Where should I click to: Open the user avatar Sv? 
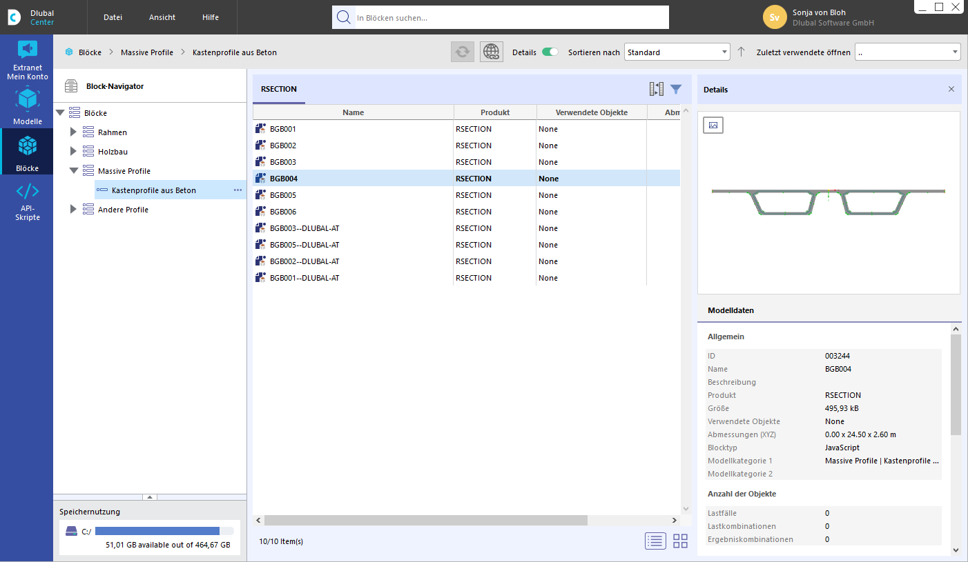pos(775,17)
